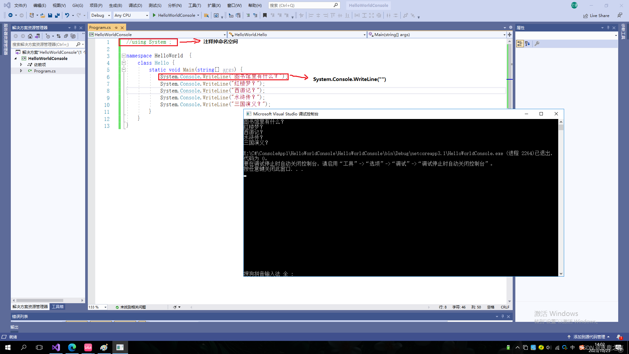Start debugging HelloWorldConsole with green play button
The height and width of the screenshot is (354, 629).
coord(154,15)
